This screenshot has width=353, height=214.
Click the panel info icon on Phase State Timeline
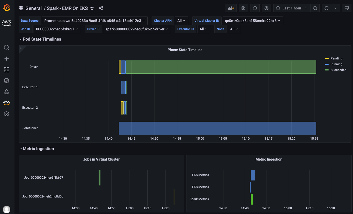[x=21, y=48]
